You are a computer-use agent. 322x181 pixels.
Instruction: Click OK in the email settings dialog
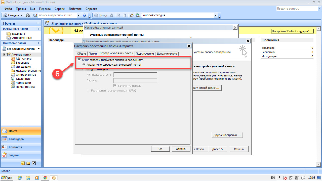[x=160, y=149]
